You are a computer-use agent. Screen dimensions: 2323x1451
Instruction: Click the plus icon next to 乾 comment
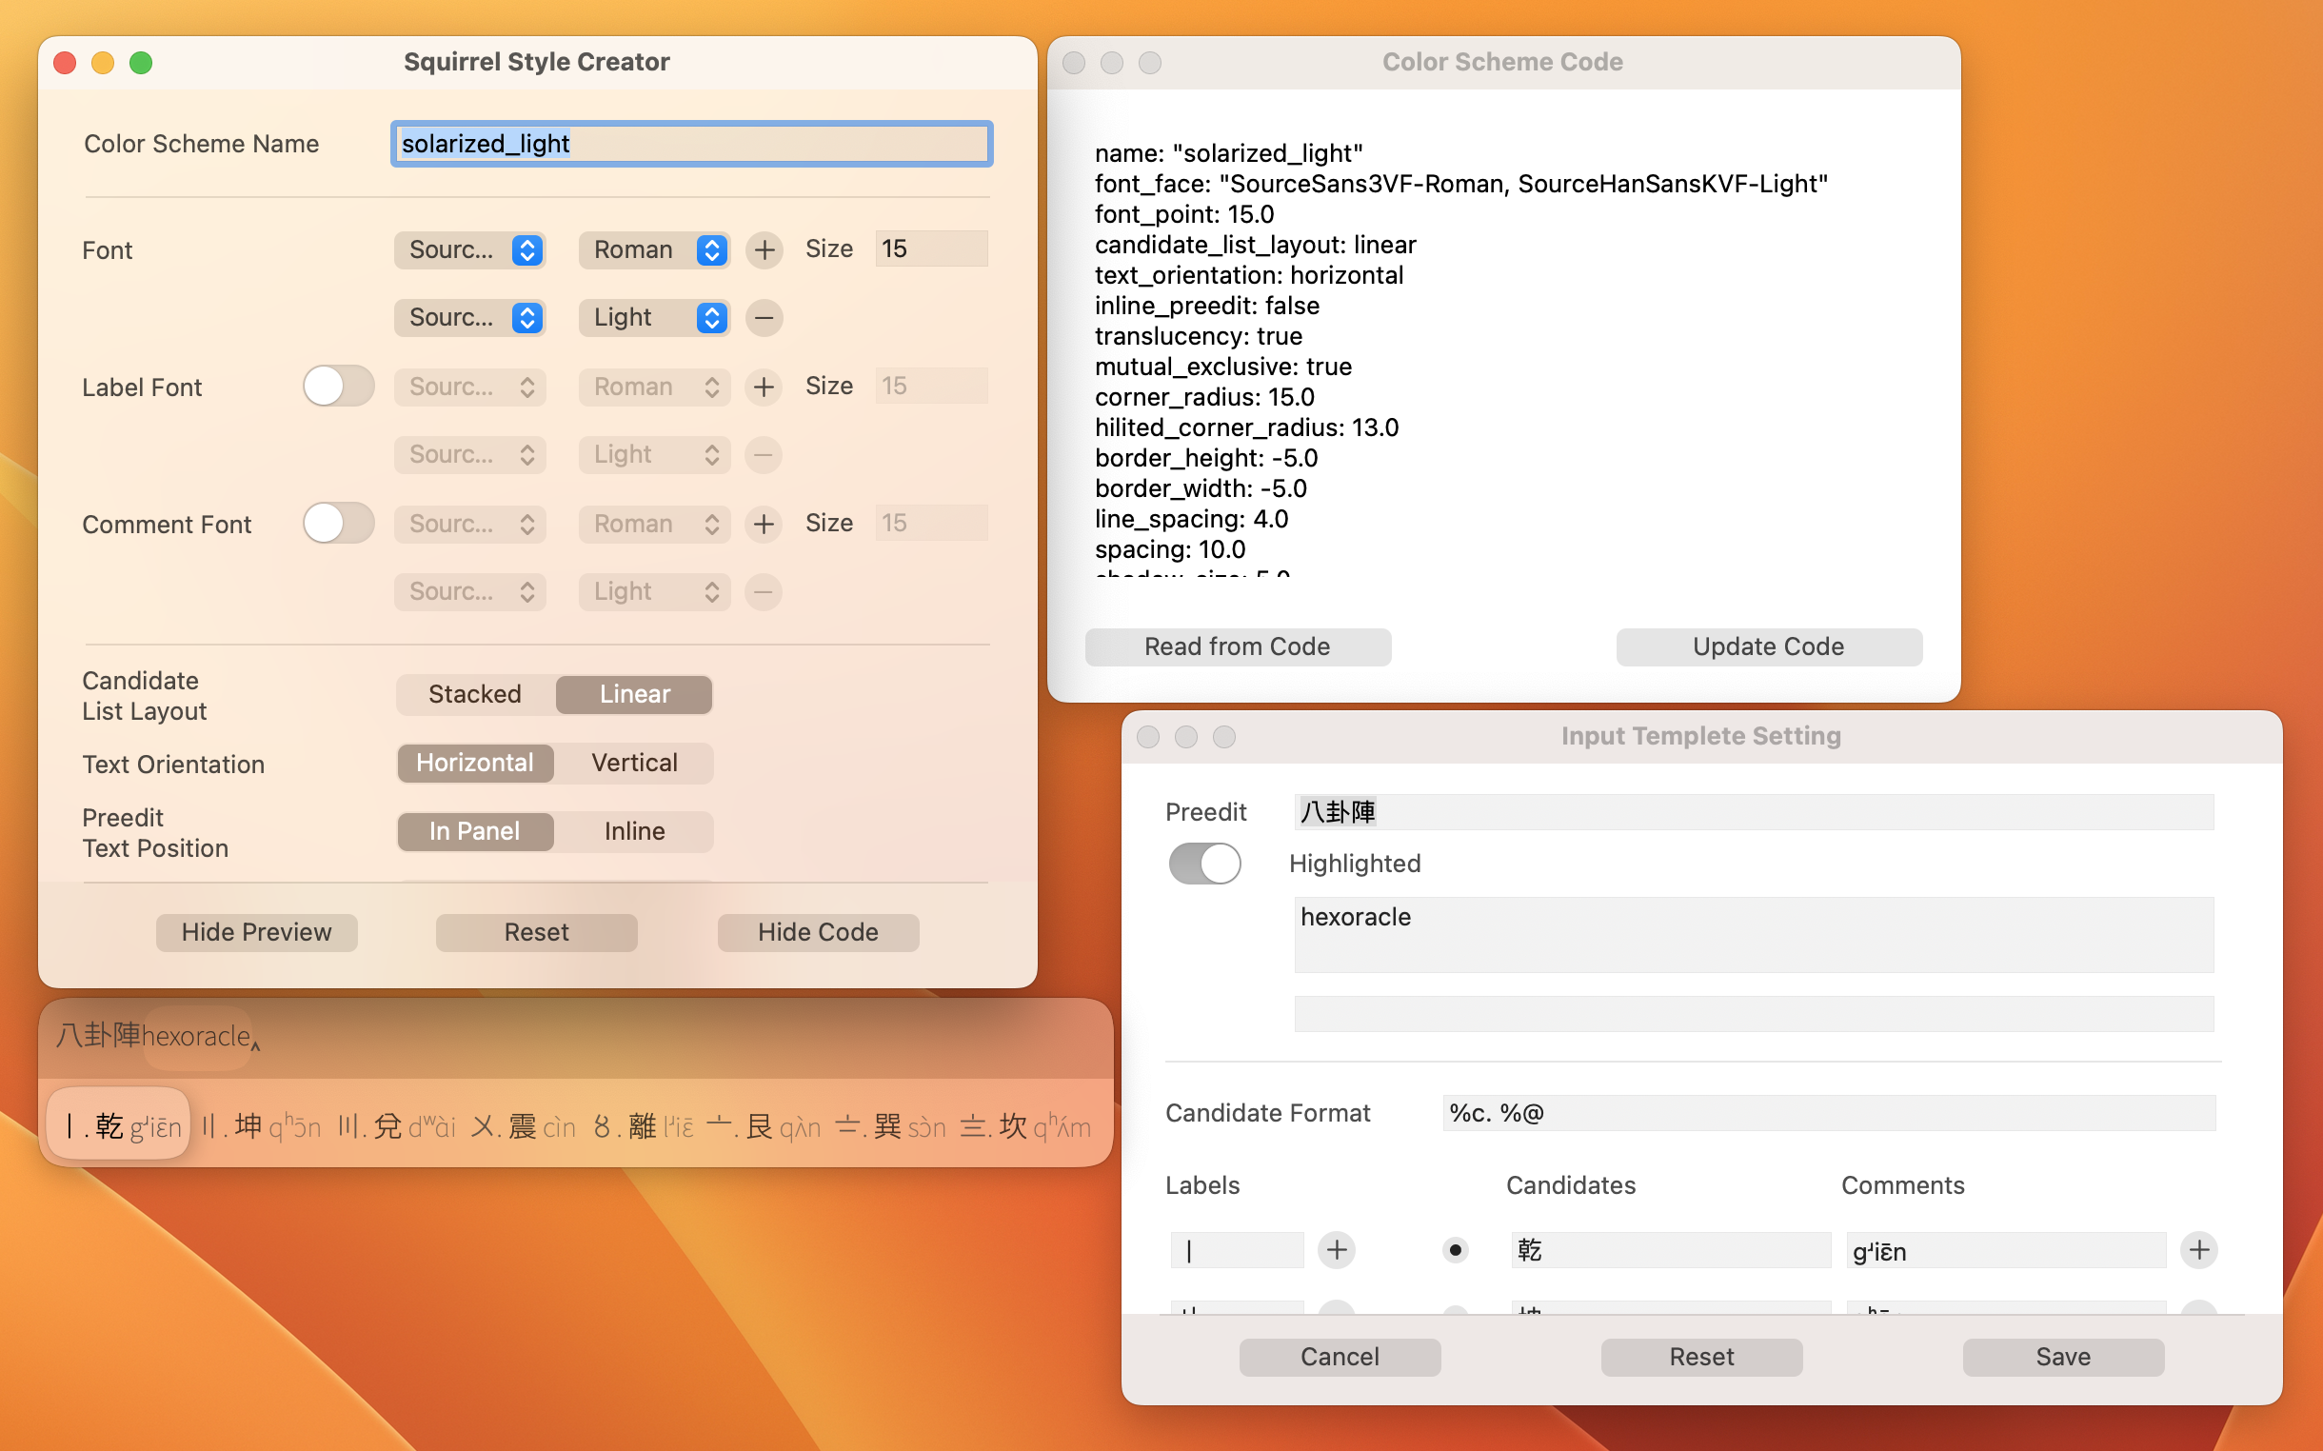pyautogui.click(x=2199, y=1250)
